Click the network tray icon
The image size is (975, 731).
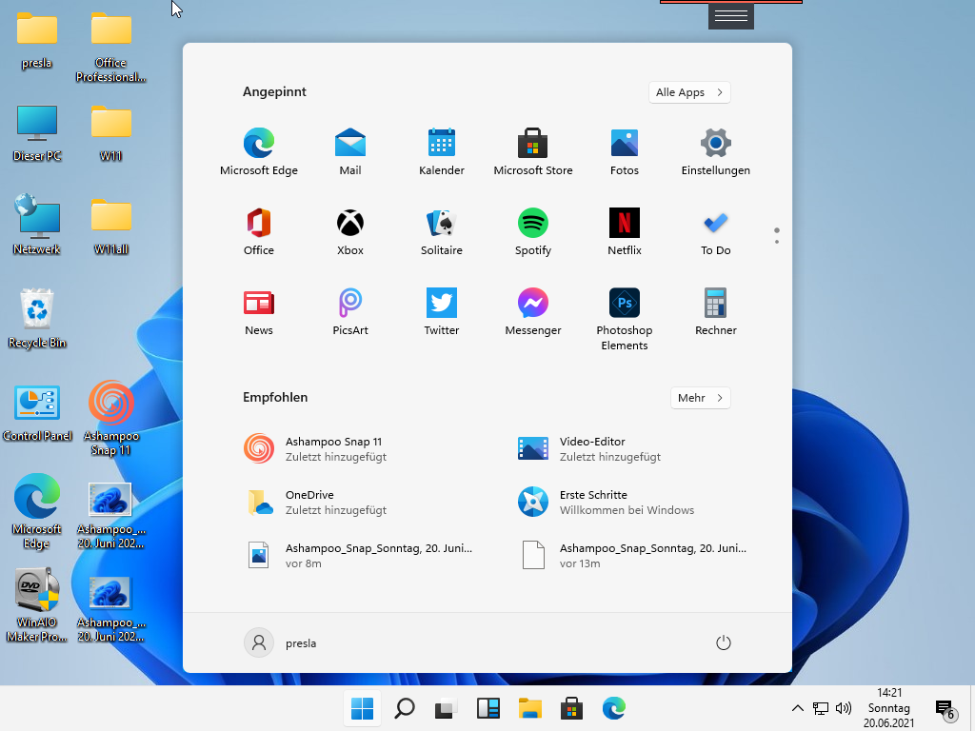(821, 708)
